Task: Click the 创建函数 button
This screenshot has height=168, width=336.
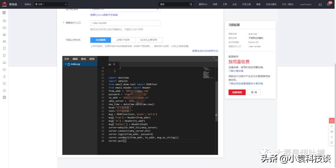Action: pyautogui.click(x=237, y=92)
